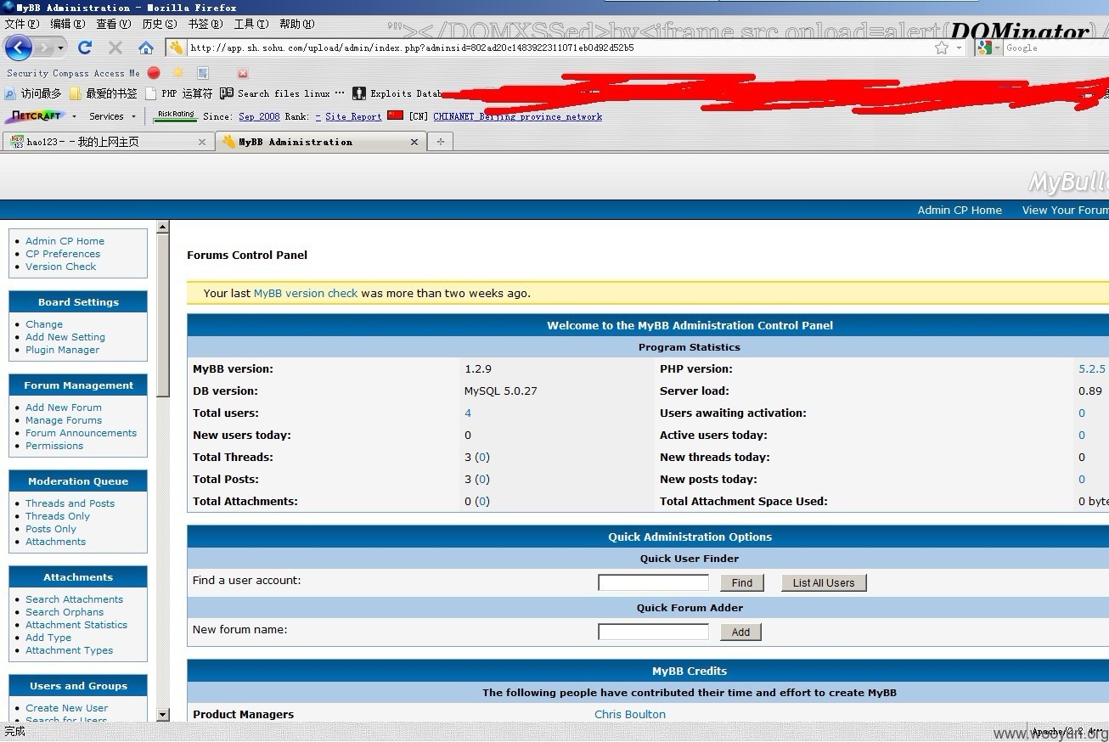
Task: Click the MyBB version check link in notice
Action: [x=306, y=293]
